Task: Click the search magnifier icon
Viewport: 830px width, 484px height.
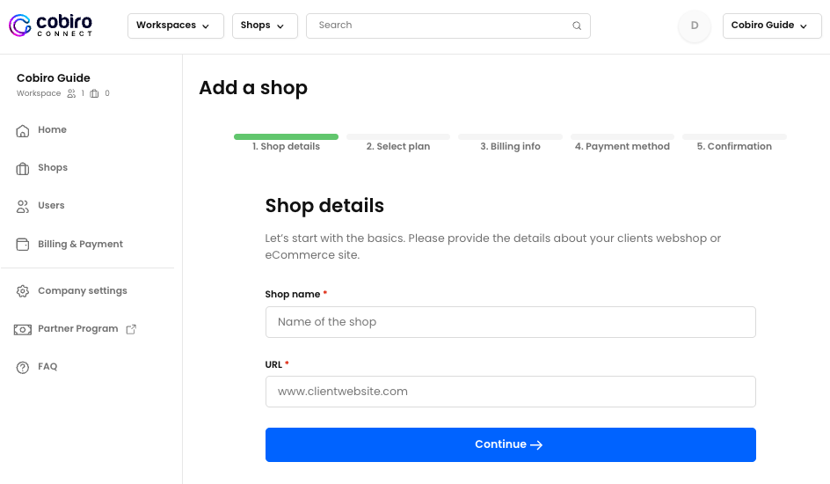Action: point(577,26)
